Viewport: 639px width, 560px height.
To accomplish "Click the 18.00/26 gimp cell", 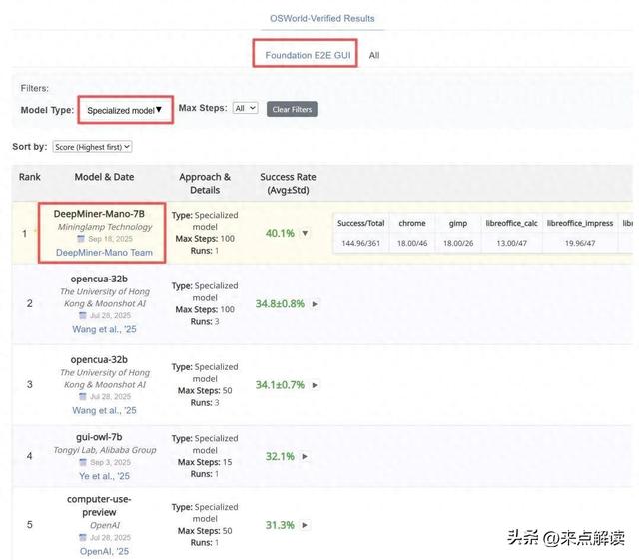I will tap(458, 243).
